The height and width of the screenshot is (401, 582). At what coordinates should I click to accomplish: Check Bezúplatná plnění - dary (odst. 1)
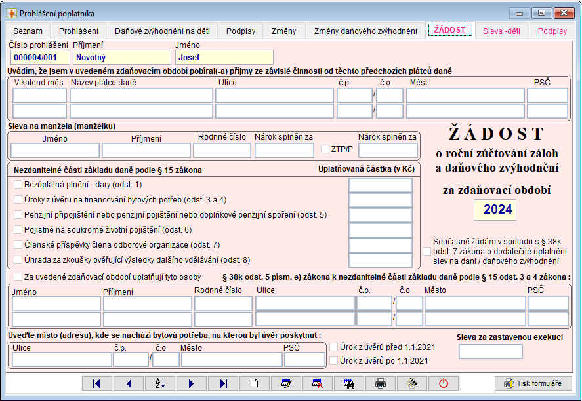18,185
